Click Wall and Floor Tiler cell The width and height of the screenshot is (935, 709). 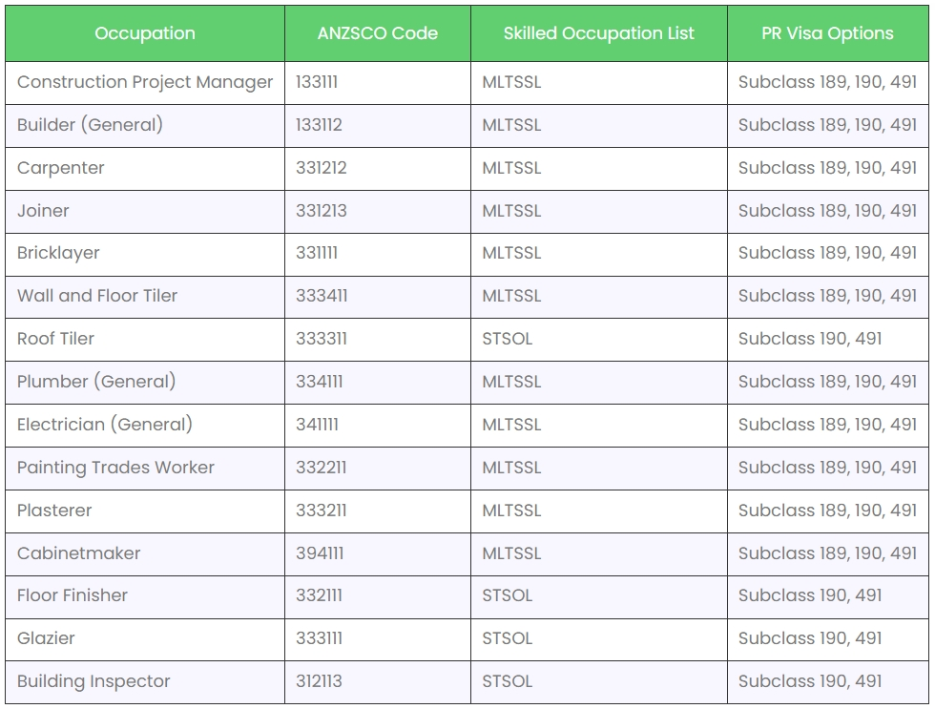(x=97, y=296)
